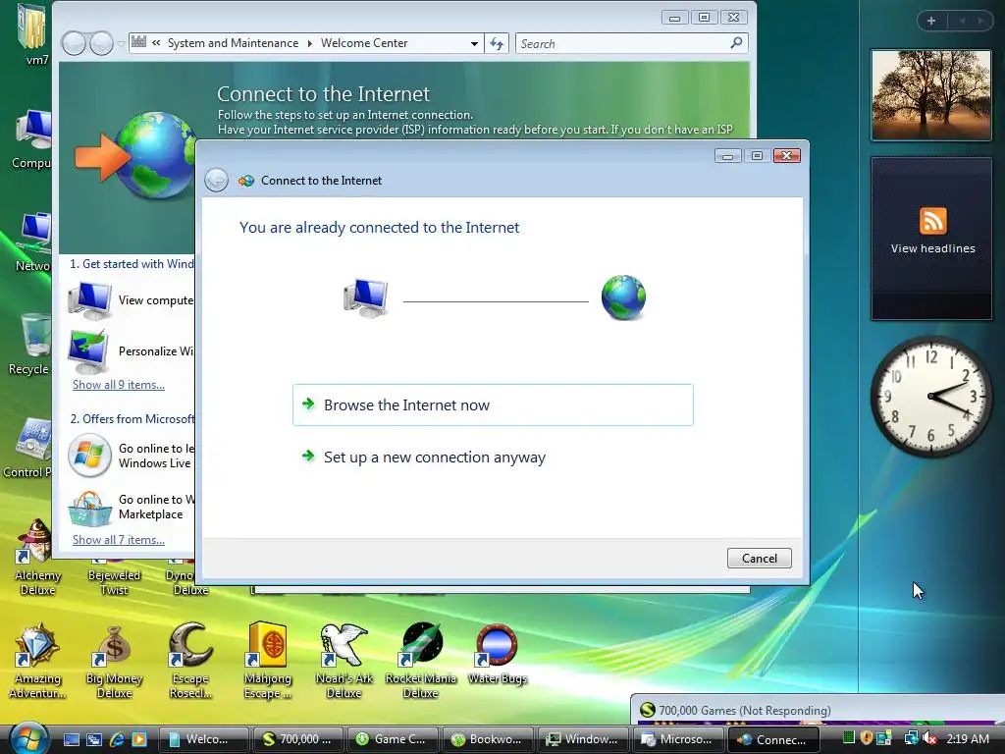Select vm7 folder on desktop

tap(33, 33)
